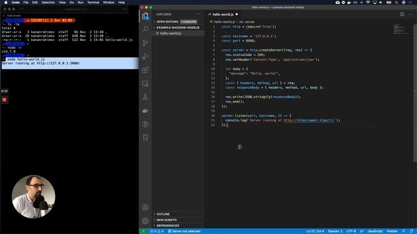Click the feedback icon in status bar
This screenshot has width=417, height=234.
tap(403, 231)
